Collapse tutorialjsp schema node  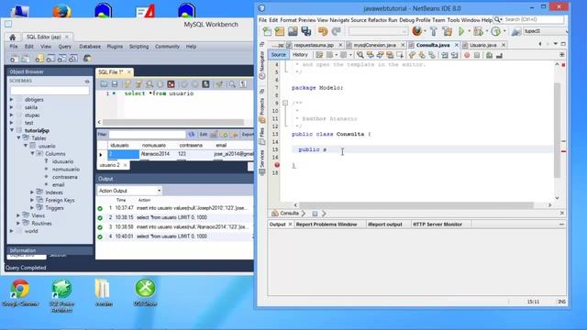tap(12, 130)
